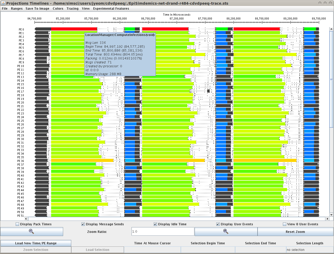Expand the Colors menu
Viewport: 334px width, 254px height.
pyautogui.click(x=58, y=9)
